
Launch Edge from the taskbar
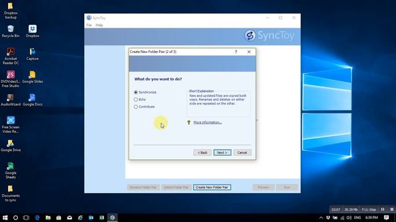pos(37,218)
